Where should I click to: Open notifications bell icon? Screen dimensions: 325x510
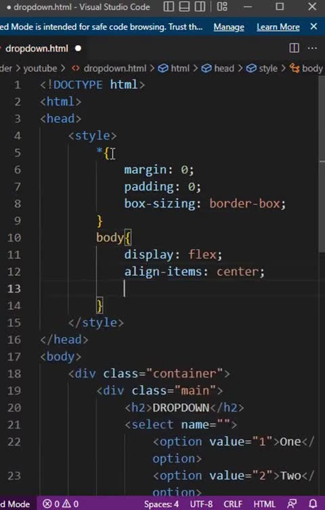click(x=313, y=504)
